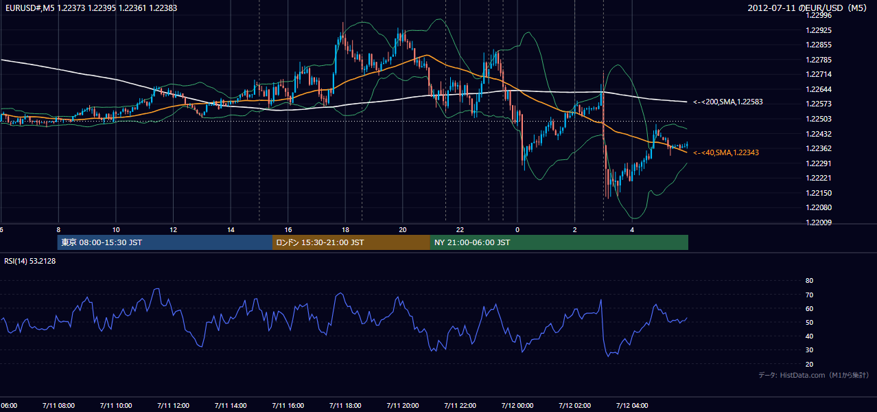Image resolution: width=877 pixels, height=412 pixels.
Task: Click price axis value 1.22785
Action: pyautogui.click(x=818, y=60)
